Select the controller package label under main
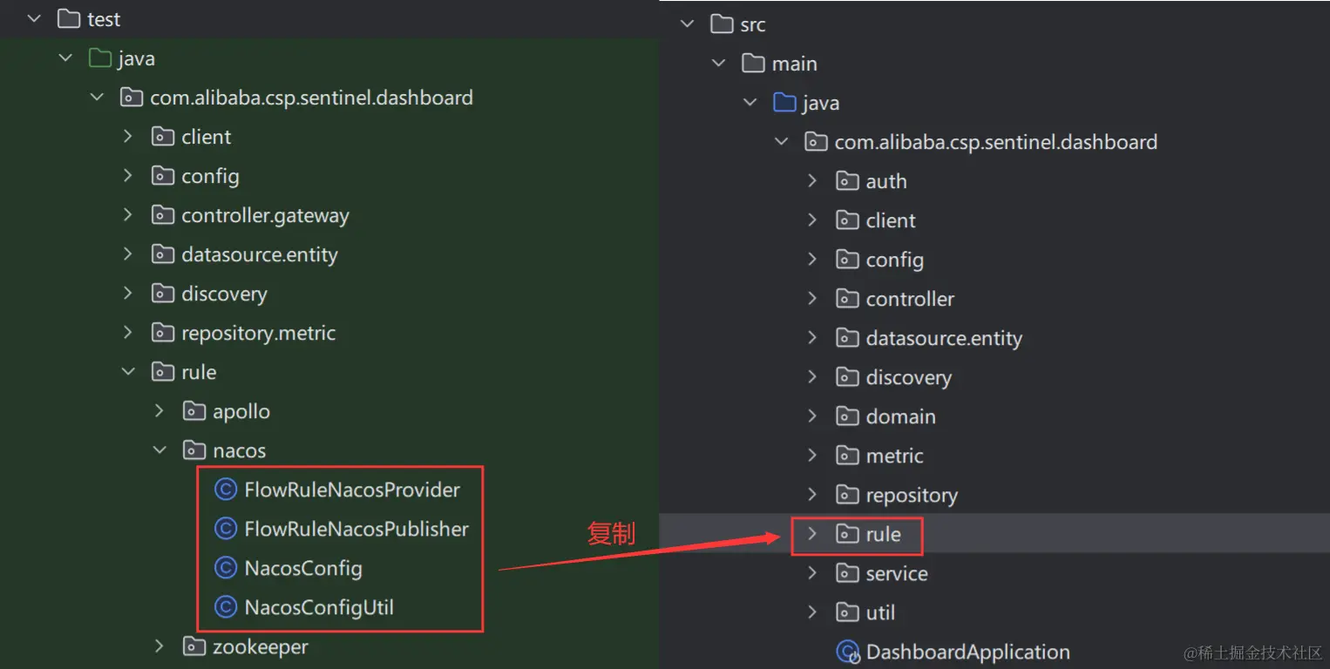Viewport: 1330px width, 669px height. coord(910,299)
